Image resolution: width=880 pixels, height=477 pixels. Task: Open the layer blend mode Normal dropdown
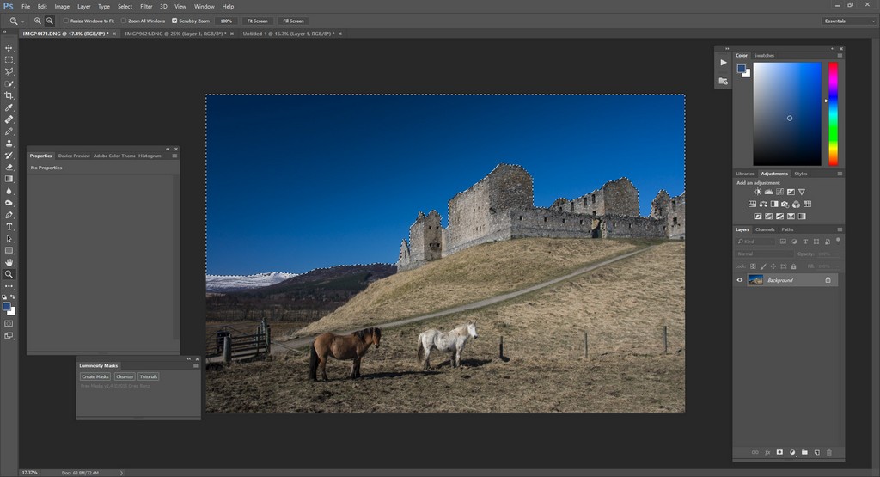tap(763, 254)
